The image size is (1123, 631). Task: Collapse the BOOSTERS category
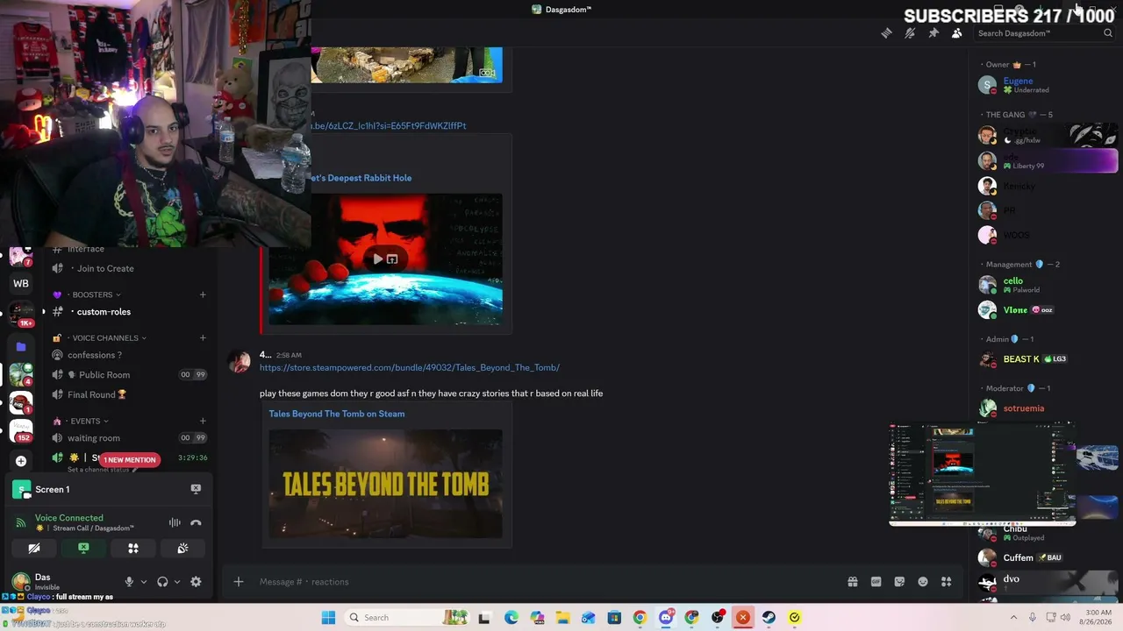pos(93,294)
